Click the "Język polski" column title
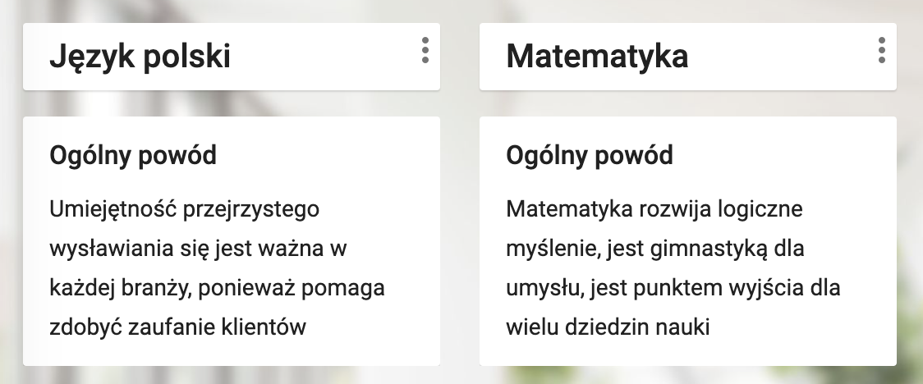Image resolution: width=923 pixels, height=384 pixels. tap(140, 57)
